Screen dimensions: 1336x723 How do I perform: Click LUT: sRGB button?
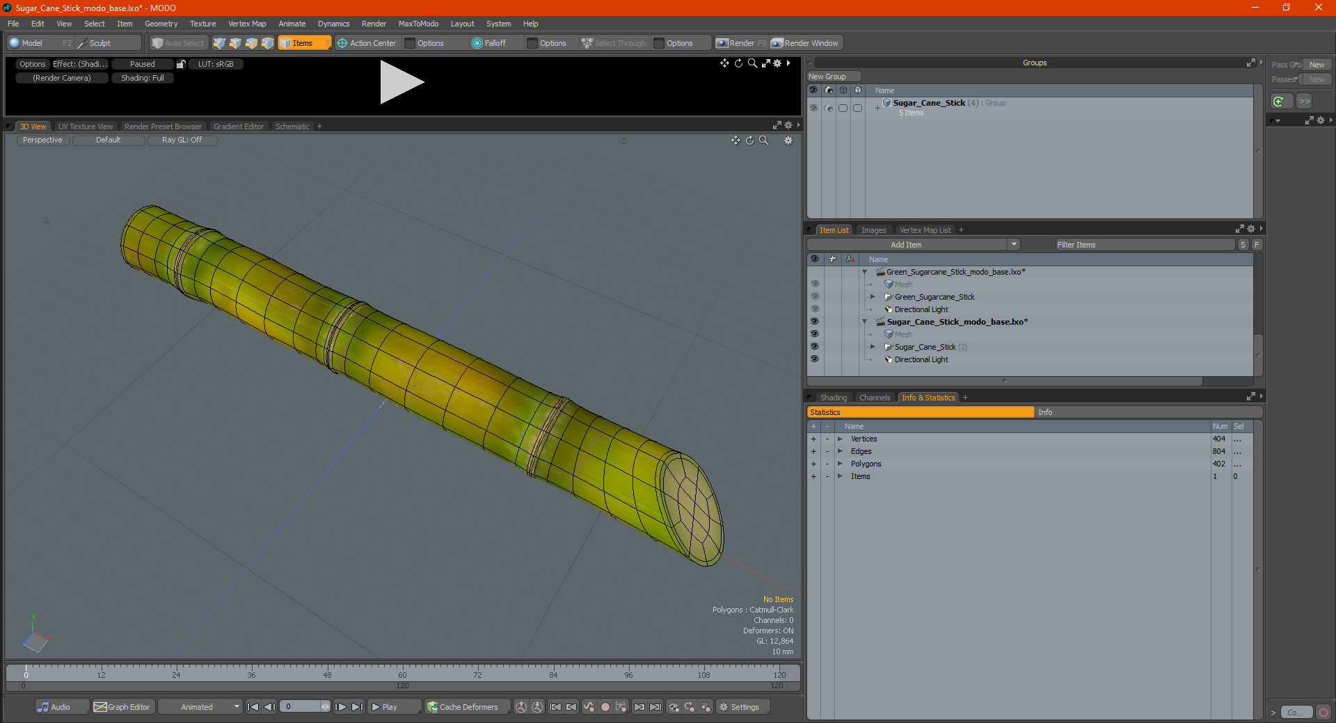coord(216,64)
